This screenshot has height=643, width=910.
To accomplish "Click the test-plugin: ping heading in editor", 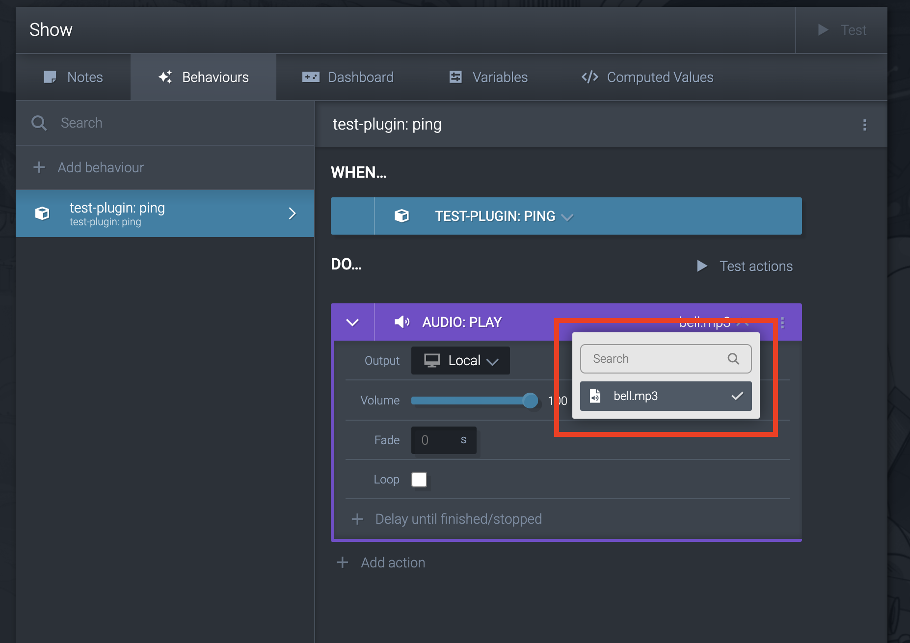I will coord(387,125).
